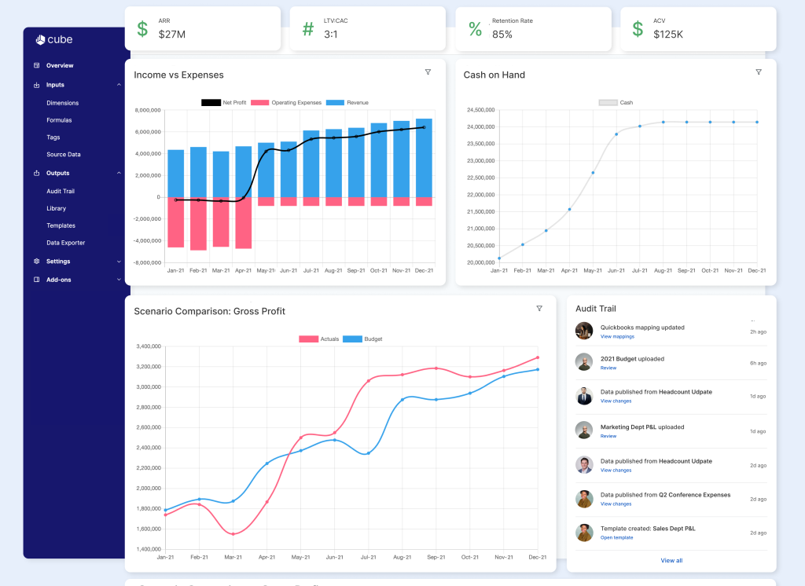Image resolution: width=805 pixels, height=586 pixels.
Task: Open the Cash on Hand filter
Action: pos(759,71)
